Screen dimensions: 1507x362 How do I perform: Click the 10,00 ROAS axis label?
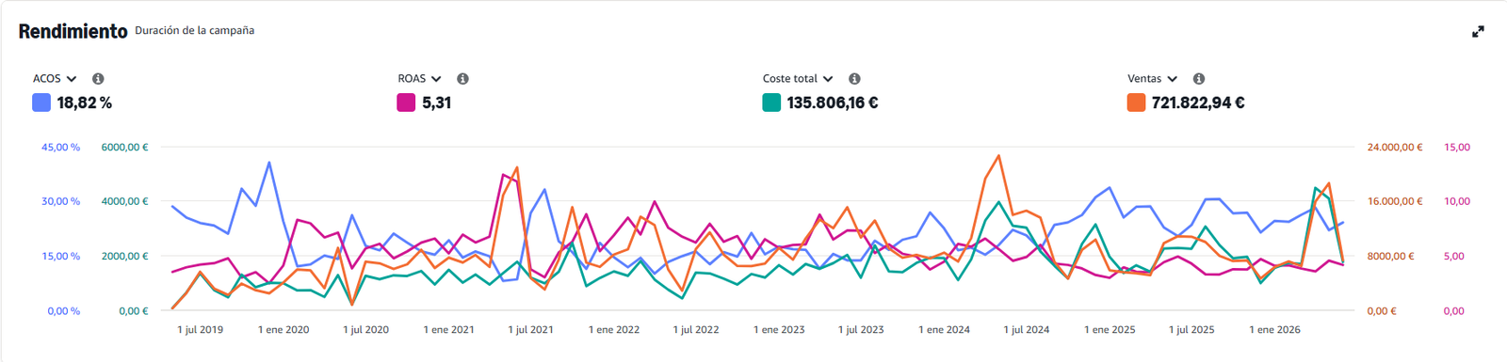pos(1457,201)
